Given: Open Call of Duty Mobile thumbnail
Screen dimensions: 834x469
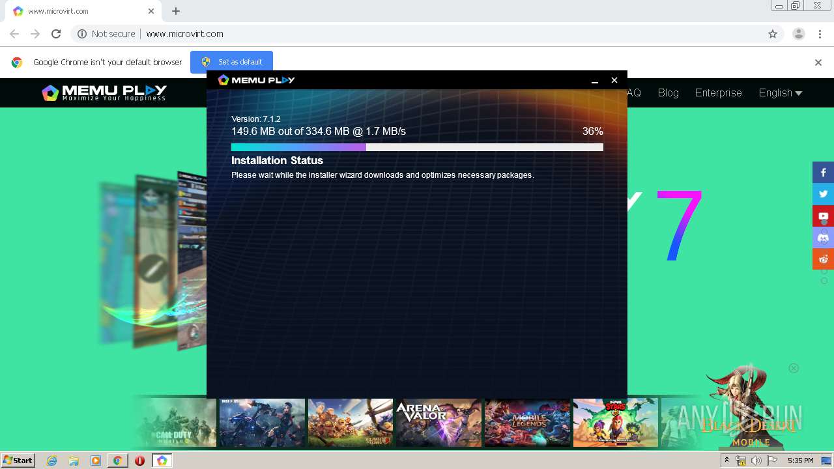Looking at the screenshot, I should click(x=174, y=423).
